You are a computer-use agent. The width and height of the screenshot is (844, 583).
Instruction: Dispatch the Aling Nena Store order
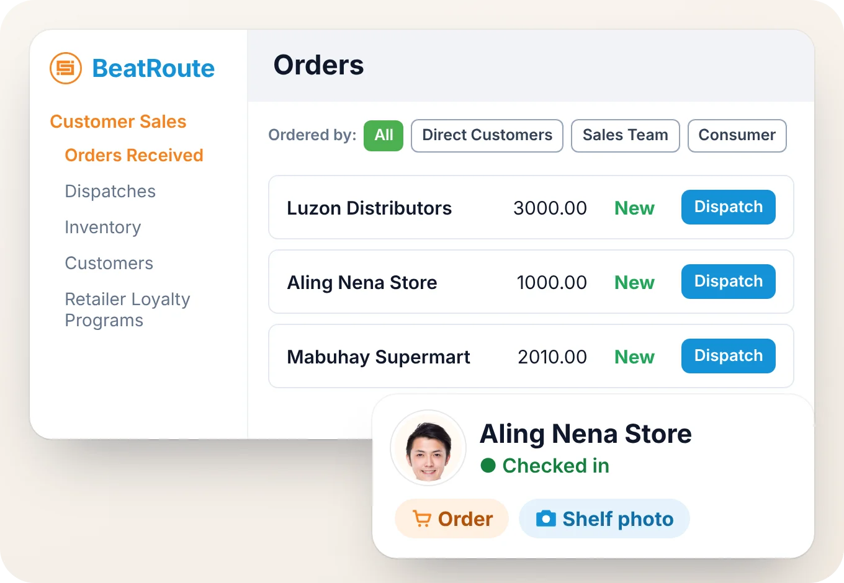729,282
